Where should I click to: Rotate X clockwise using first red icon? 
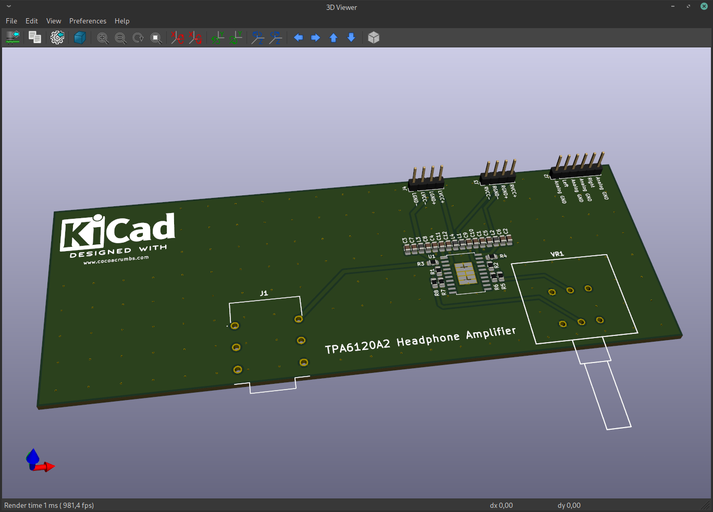coord(178,38)
